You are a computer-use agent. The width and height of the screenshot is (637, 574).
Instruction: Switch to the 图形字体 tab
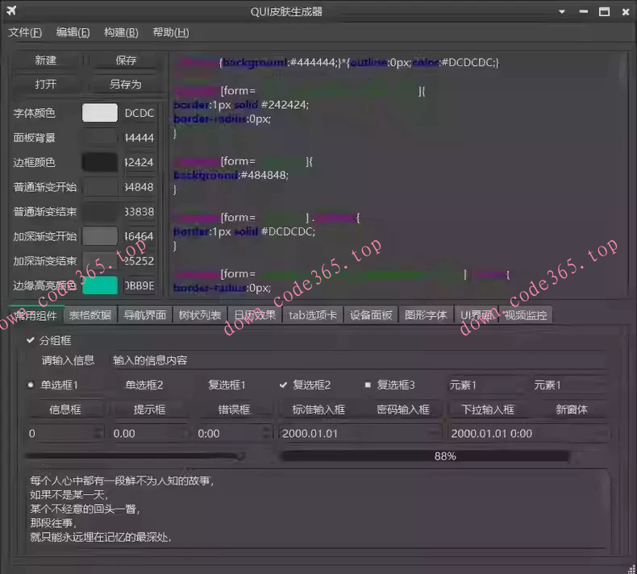pos(426,315)
